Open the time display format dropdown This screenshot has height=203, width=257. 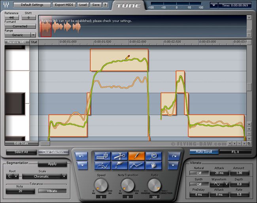214,5
